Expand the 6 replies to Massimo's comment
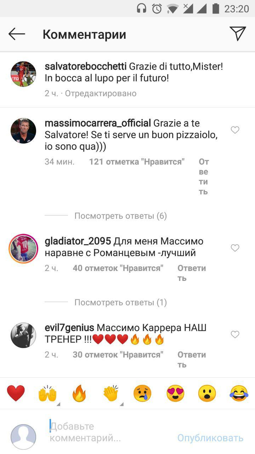 coord(120,216)
